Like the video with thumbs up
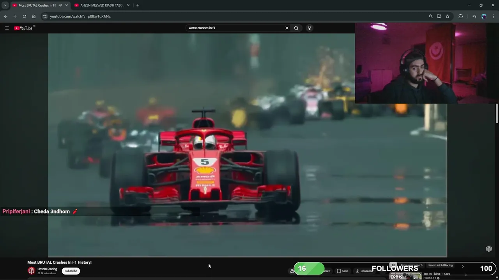 tap(292, 271)
